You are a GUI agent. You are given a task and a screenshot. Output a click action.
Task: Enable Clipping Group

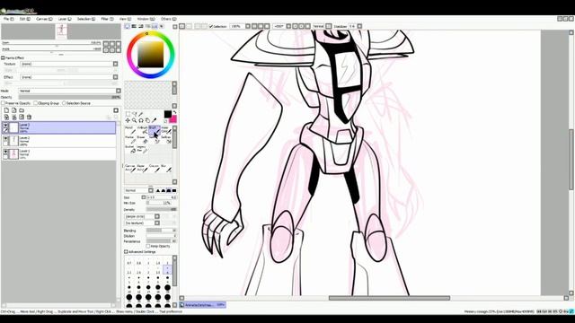(36, 103)
